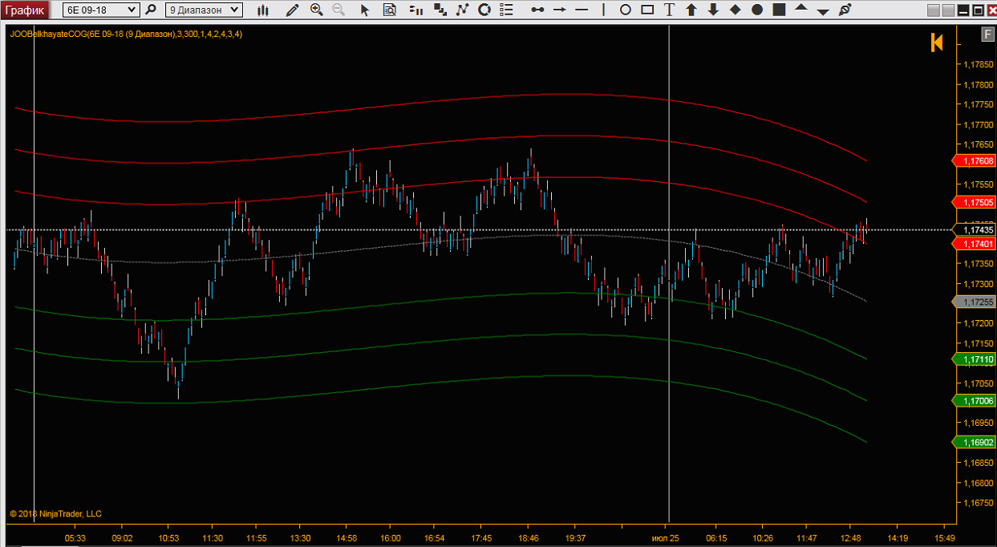Choose the ellipse drawing tool
Screen dimensions: 997x547
tap(626, 10)
